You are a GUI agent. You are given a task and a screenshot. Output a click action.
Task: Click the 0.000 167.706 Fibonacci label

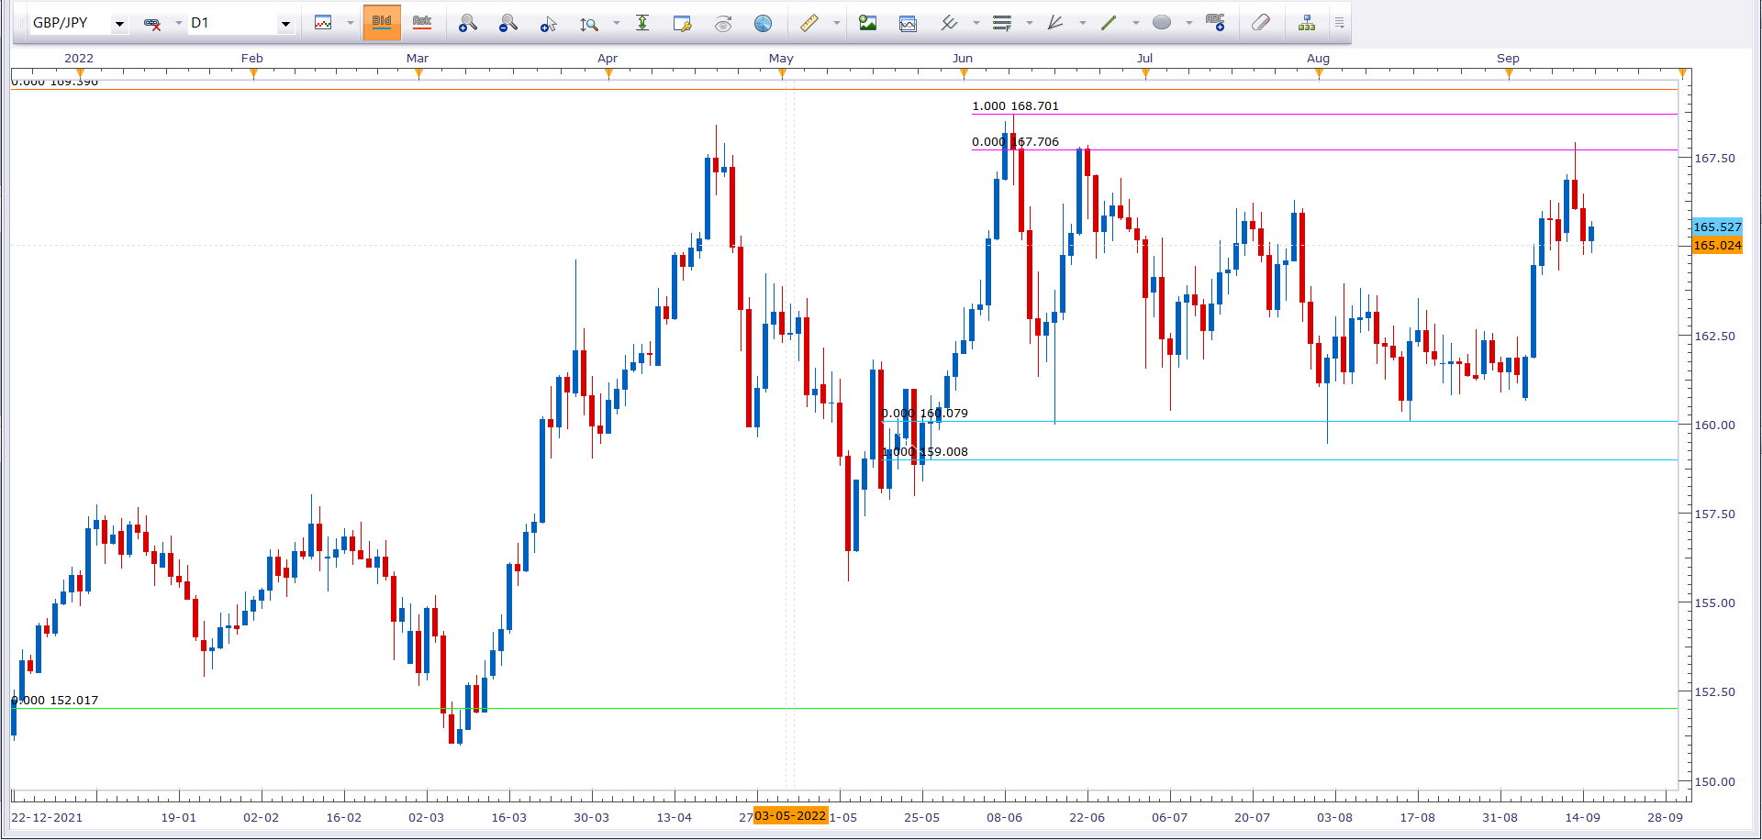[x=1015, y=142]
